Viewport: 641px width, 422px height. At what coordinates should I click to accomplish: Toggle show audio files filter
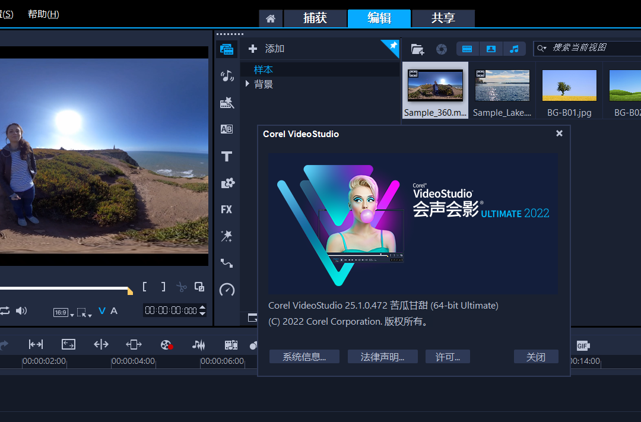coord(515,49)
